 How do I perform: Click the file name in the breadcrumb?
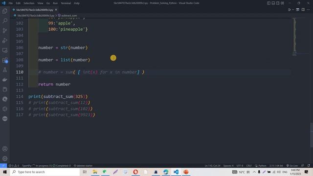[x=36, y=15]
